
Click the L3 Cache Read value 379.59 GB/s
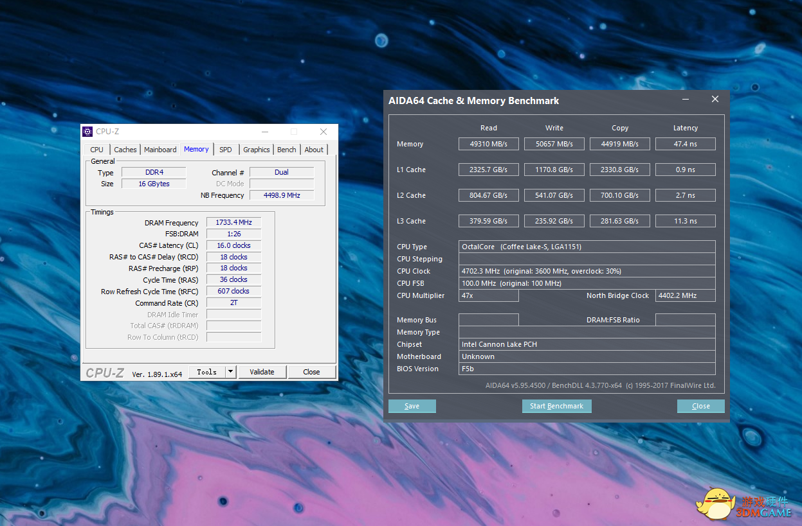[x=489, y=221]
